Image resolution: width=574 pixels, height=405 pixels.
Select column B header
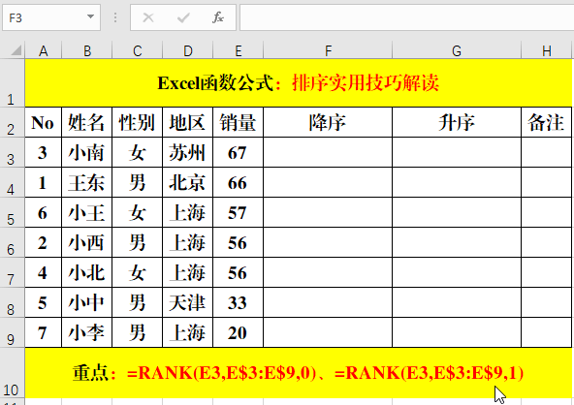(86, 50)
